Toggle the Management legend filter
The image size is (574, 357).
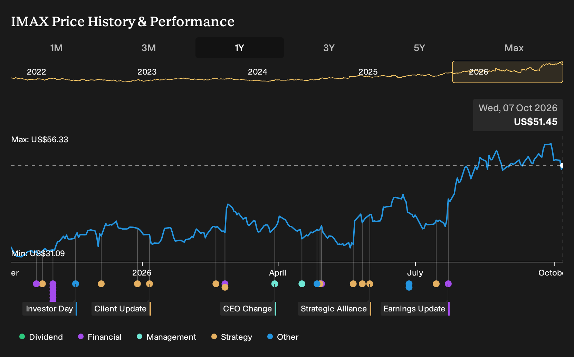point(166,337)
